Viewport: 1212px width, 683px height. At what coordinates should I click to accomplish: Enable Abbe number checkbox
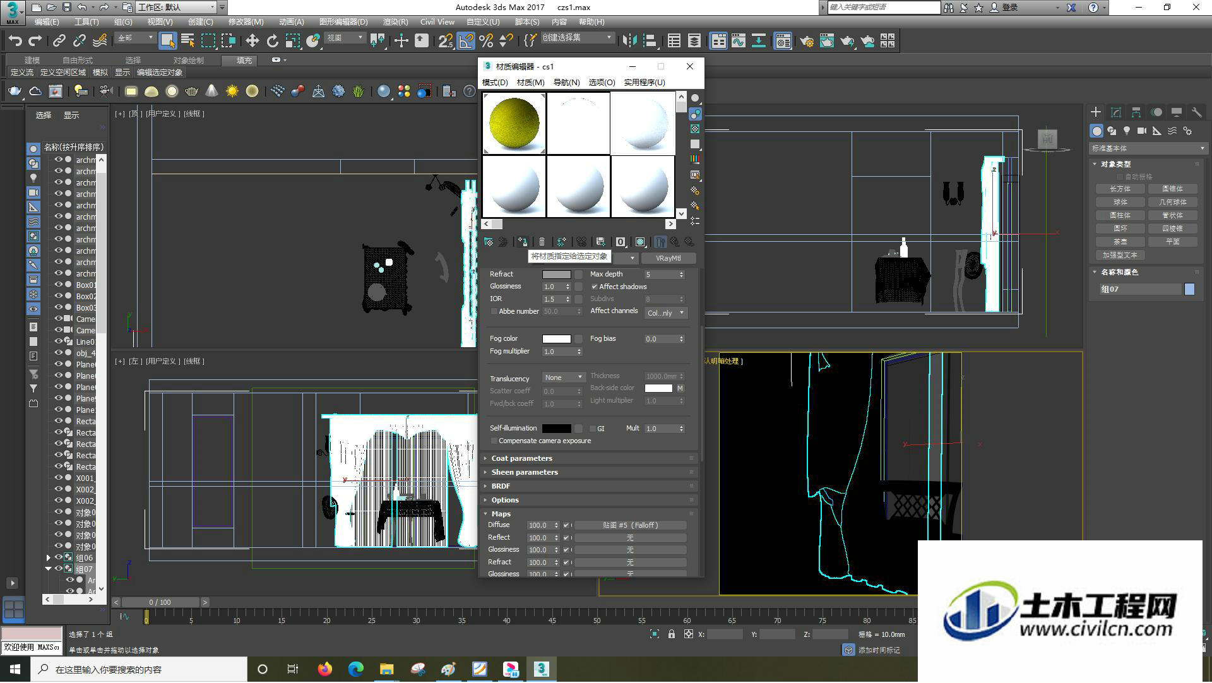pos(494,311)
